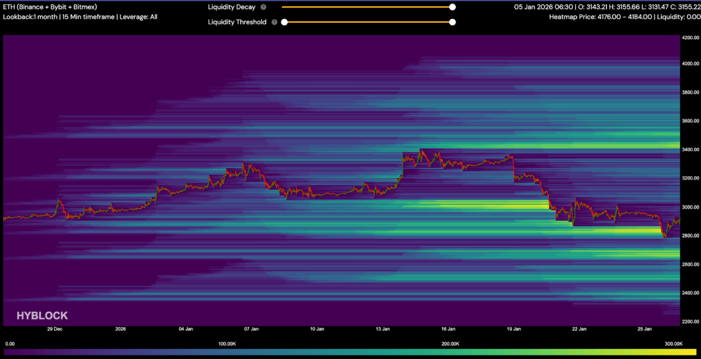Click the 2026 date axis label
Image resolution: width=701 pixels, height=359 pixels.
[x=120, y=329]
